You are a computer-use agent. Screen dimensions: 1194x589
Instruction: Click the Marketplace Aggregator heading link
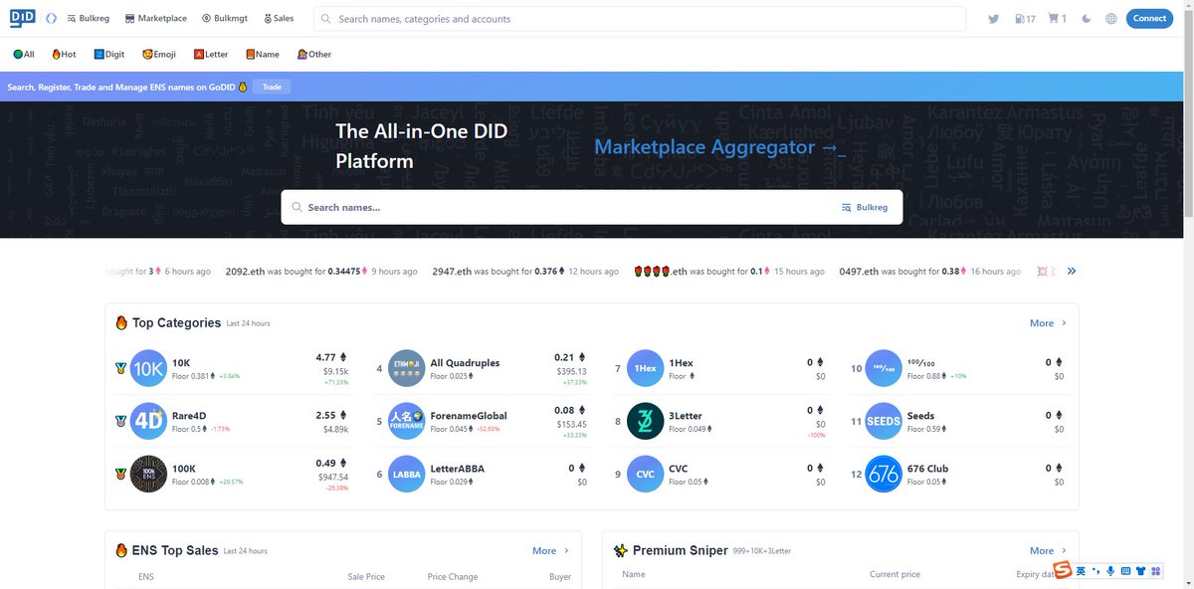(x=719, y=147)
